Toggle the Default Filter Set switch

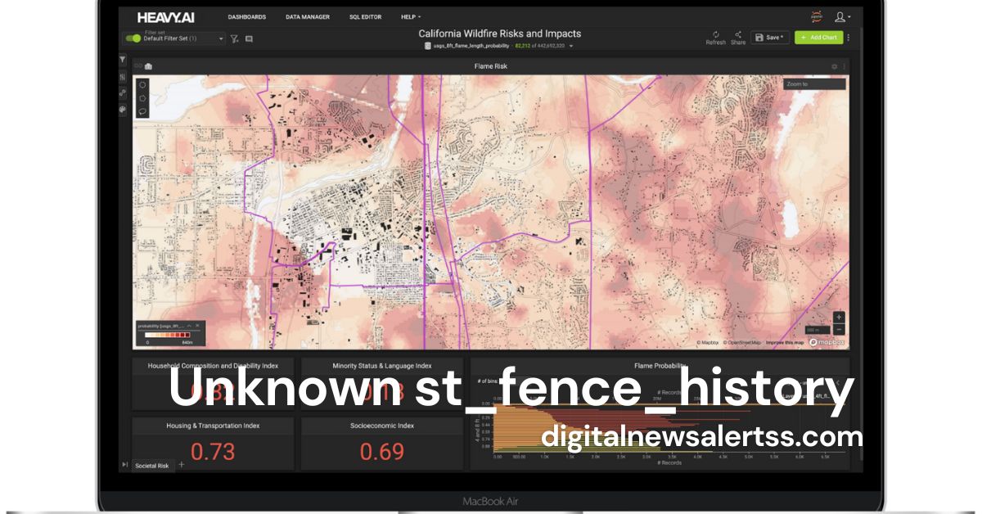pos(133,38)
